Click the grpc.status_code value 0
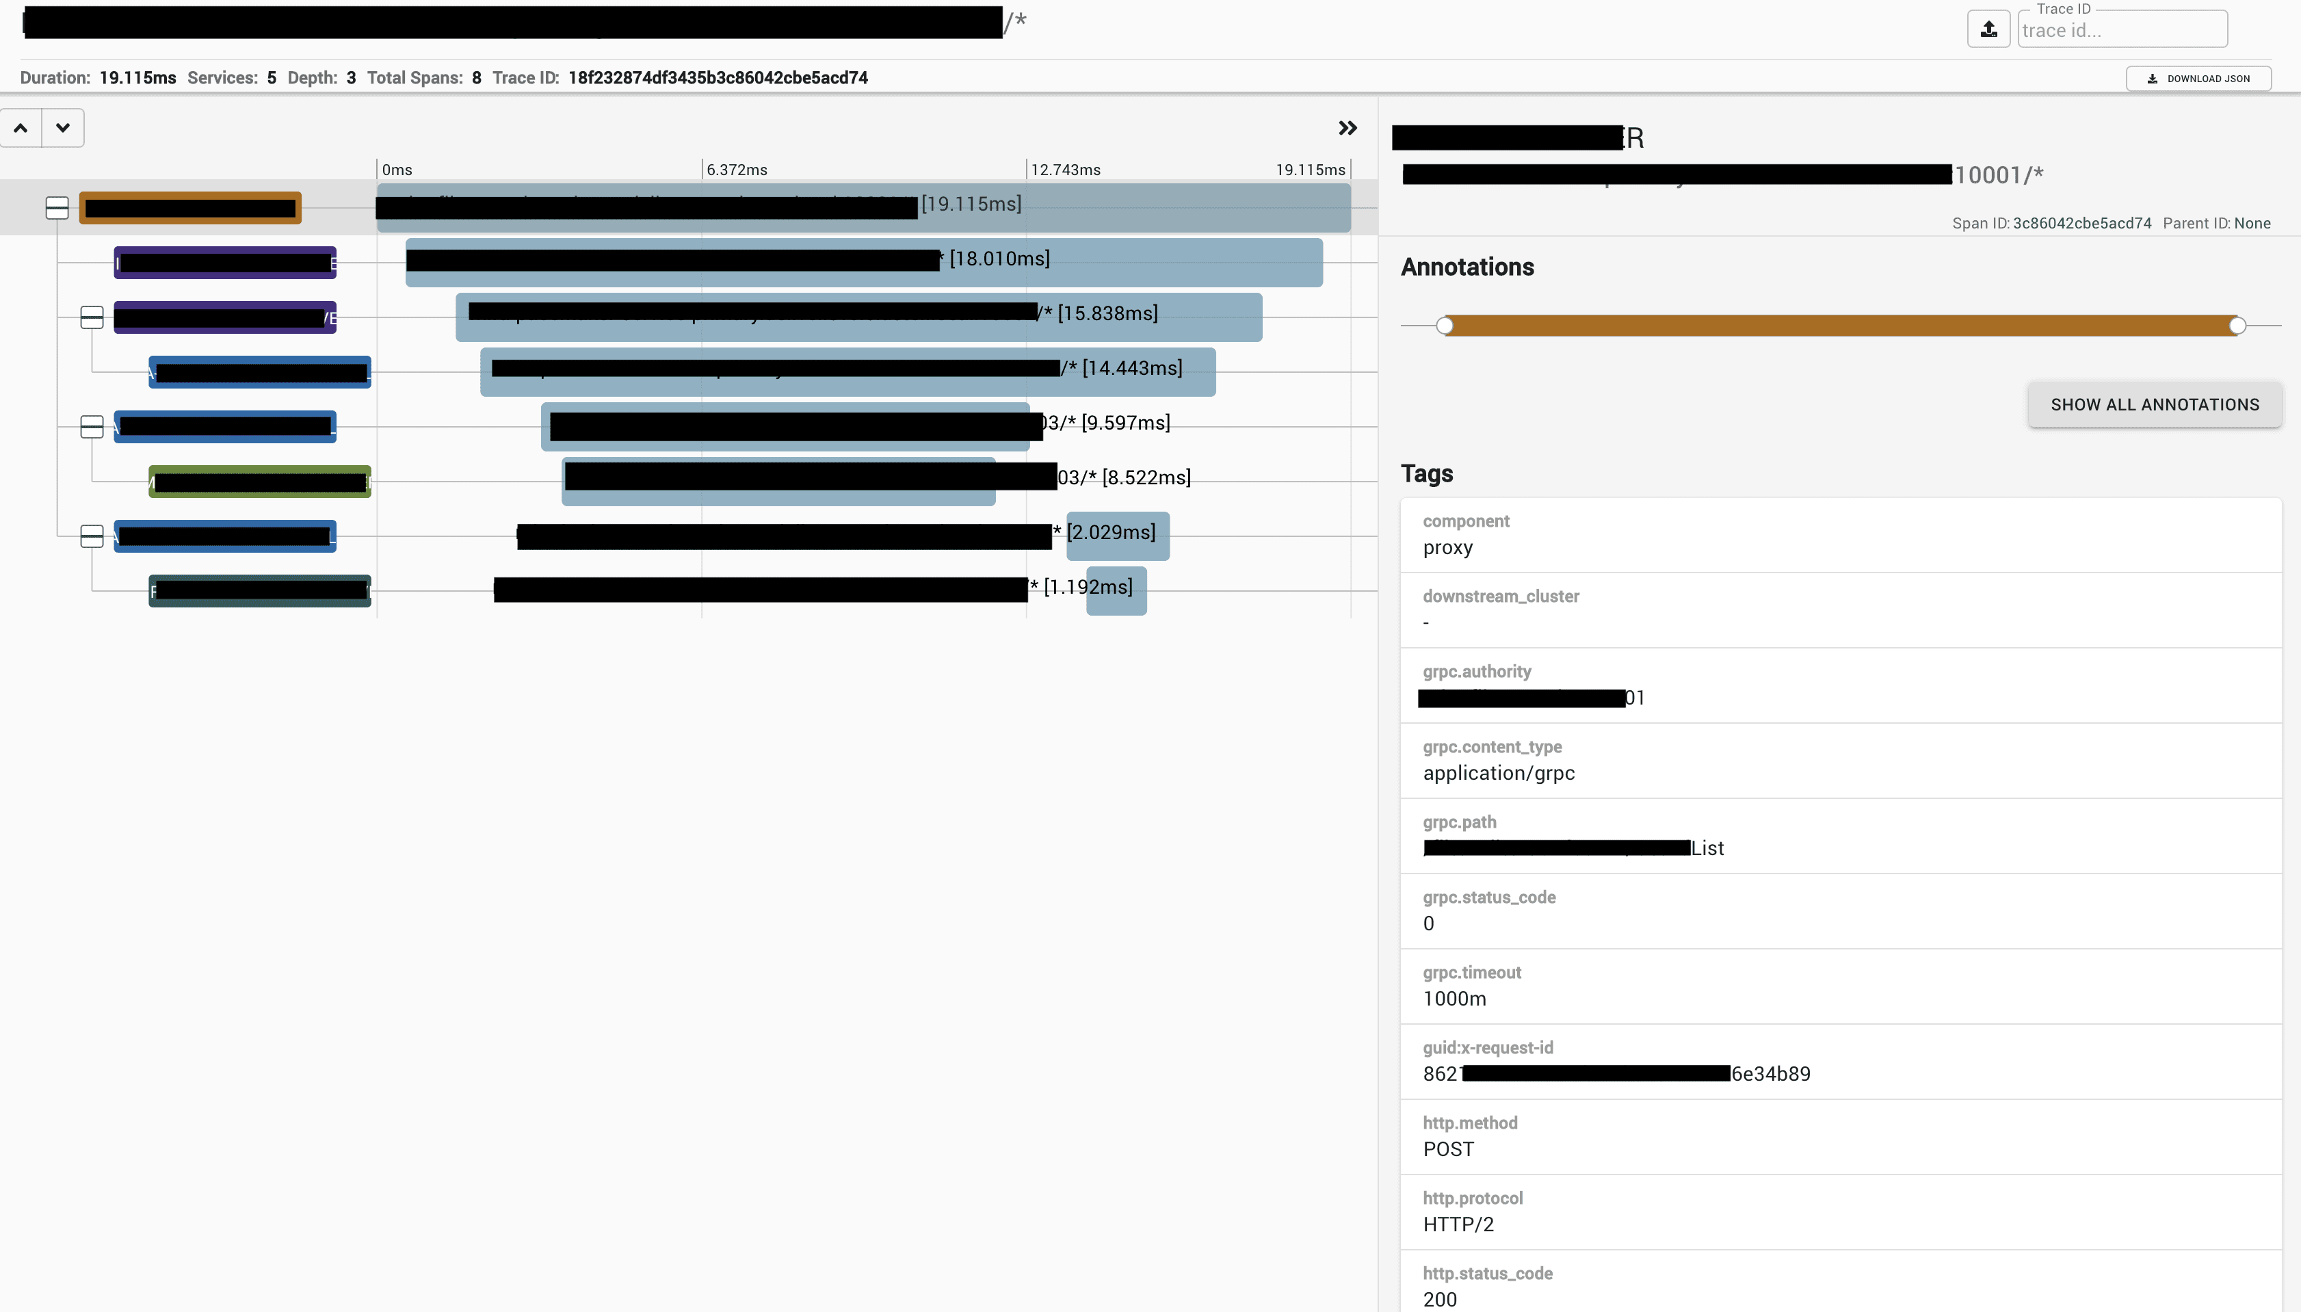2301x1312 pixels. (1429, 923)
